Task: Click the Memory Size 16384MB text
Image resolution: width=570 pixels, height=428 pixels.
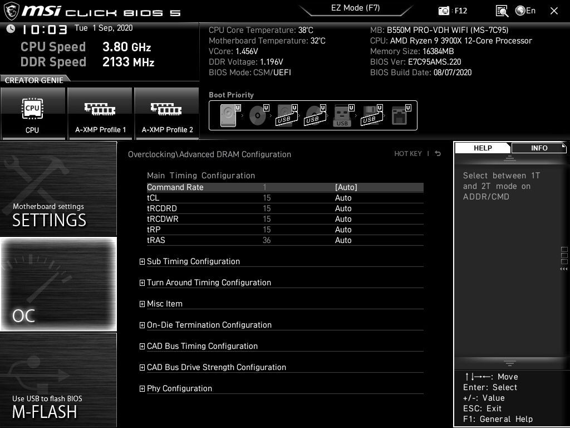Action: tap(412, 51)
